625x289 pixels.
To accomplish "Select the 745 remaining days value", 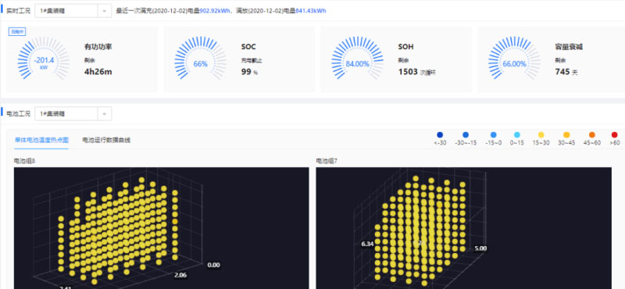I will (566, 72).
